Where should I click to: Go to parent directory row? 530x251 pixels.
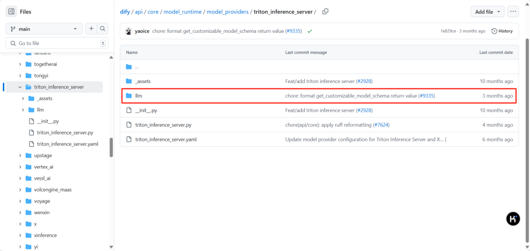[319, 67]
